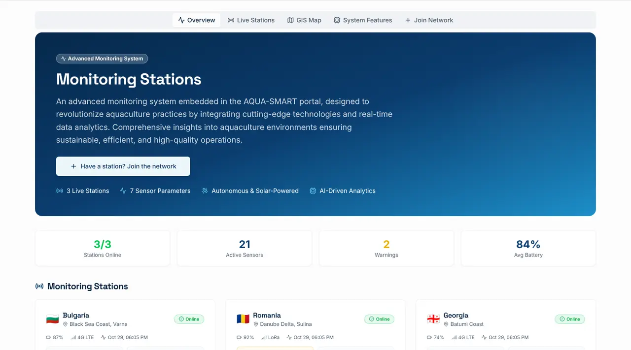
Task: Click the Online badge on Romania card
Action: point(380,319)
